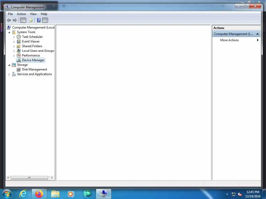Screen dimensions: 266x199
Task: Toggle the Show/Hide Console Tree toolbar icon
Action: [23, 20]
